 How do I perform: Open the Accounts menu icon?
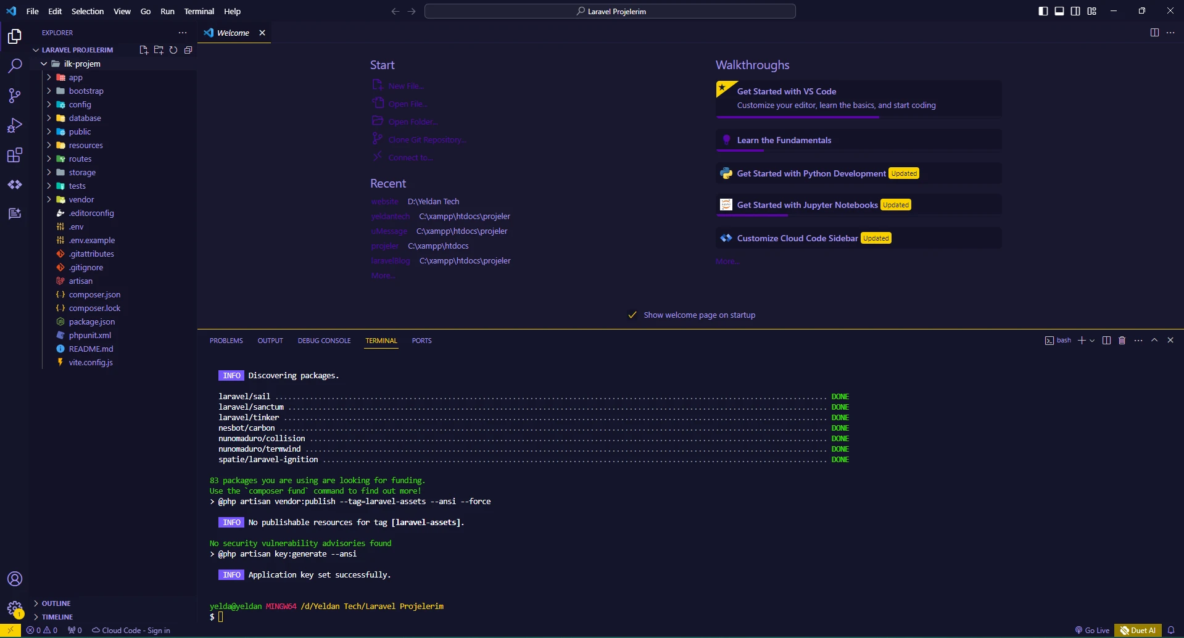(15, 579)
